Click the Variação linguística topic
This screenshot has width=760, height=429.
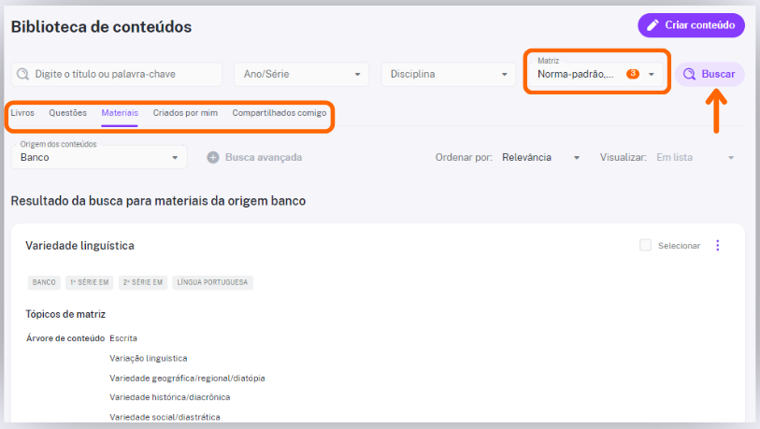pyautogui.click(x=149, y=358)
